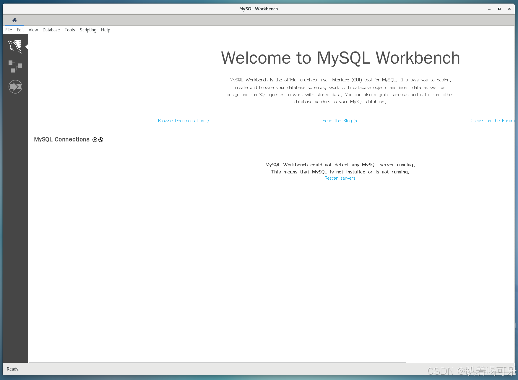Viewport: 518px width, 380px height.
Task: Click the could not detect server message
Action: click(340, 168)
